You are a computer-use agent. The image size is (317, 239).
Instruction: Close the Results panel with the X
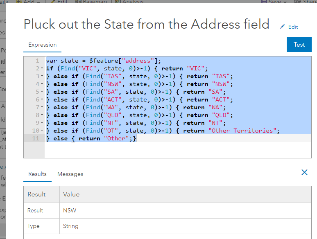pos(304,172)
